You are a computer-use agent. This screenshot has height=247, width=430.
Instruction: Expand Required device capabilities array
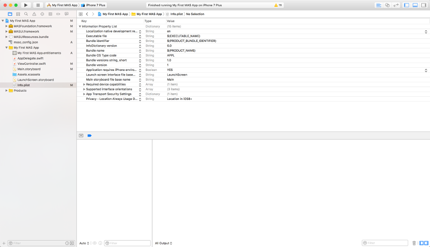click(84, 84)
